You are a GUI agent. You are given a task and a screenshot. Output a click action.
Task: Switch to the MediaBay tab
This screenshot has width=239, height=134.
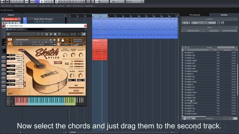tap(224, 15)
